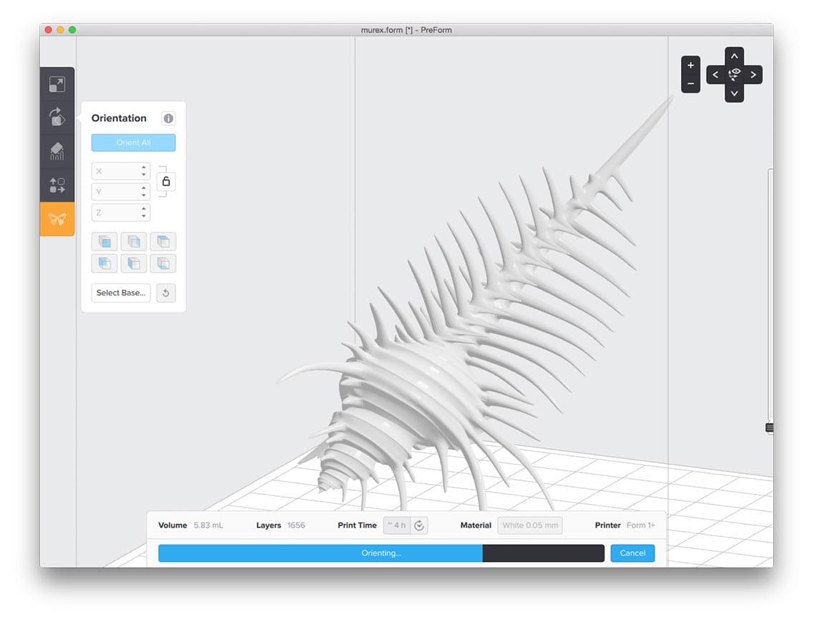Click the Print Time ~4 h field

click(x=397, y=525)
